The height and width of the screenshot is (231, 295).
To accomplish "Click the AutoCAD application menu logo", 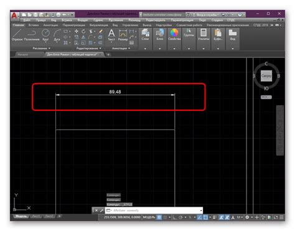I will tap(15, 16).
